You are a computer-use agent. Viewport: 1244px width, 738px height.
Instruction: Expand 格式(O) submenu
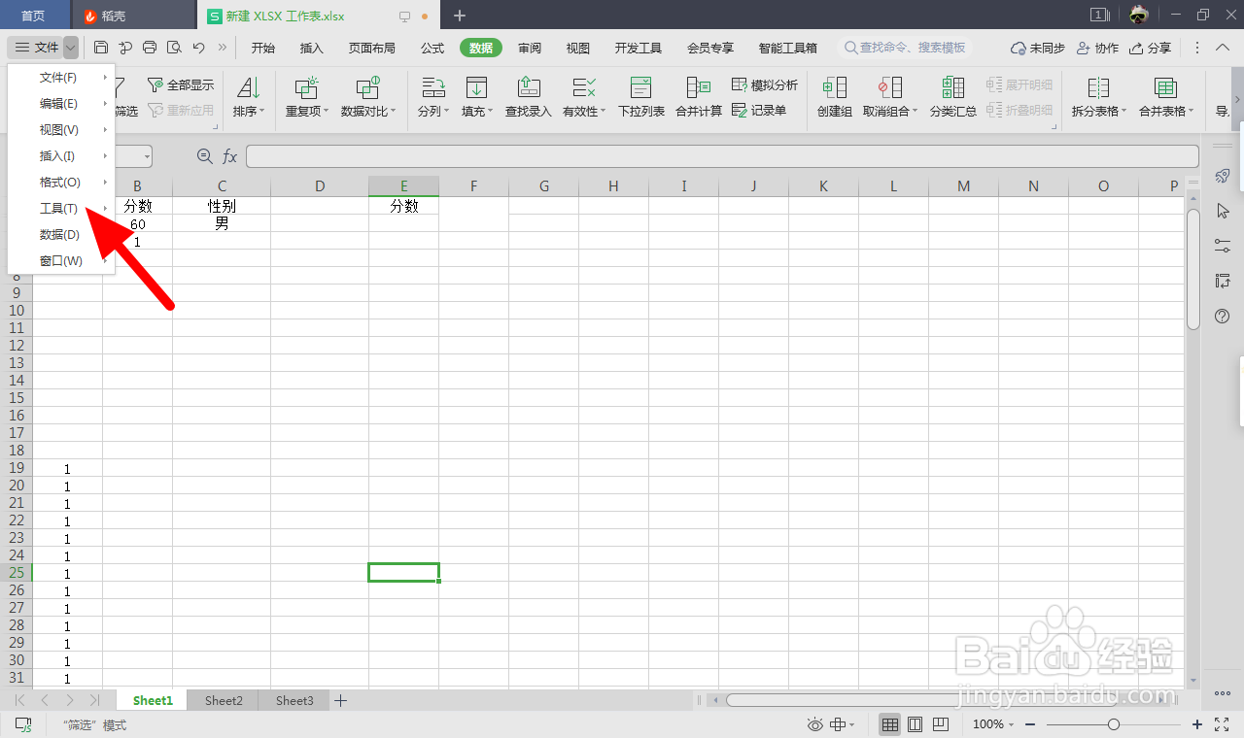(61, 182)
